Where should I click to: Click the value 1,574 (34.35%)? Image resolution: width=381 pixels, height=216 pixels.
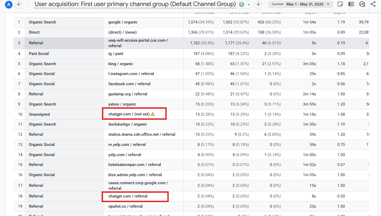point(201,22)
